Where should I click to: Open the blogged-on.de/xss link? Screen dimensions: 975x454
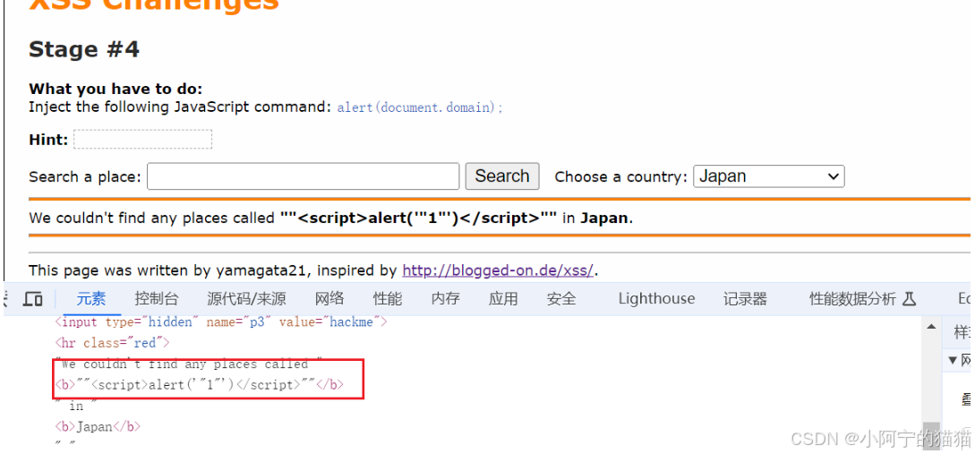tap(498, 270)
